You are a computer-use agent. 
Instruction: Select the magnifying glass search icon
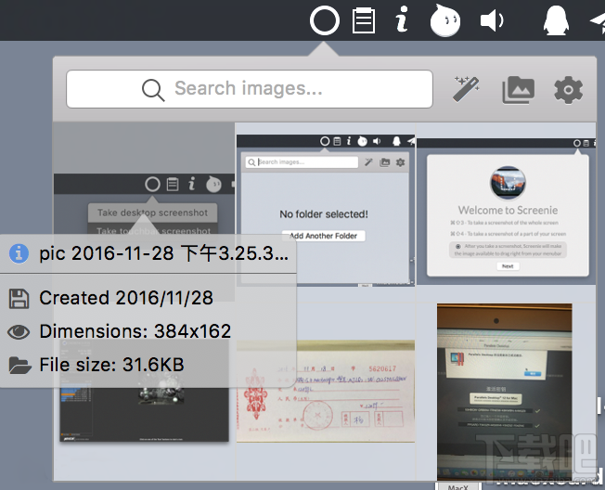coord(153,90)
